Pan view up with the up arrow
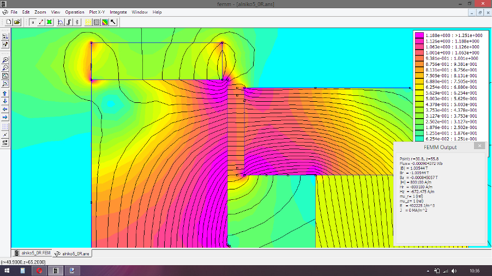The image size is (492, 276). [5, 94]
